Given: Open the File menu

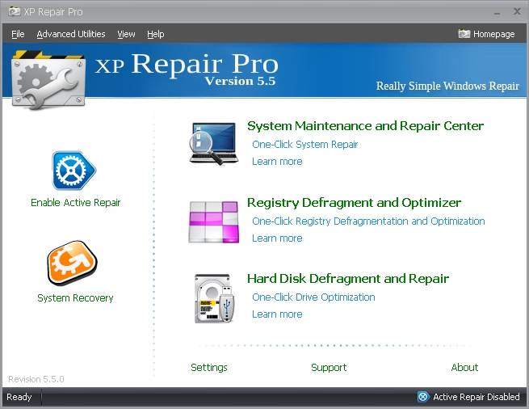Looking at the screenshot, I should coord(18,34).
